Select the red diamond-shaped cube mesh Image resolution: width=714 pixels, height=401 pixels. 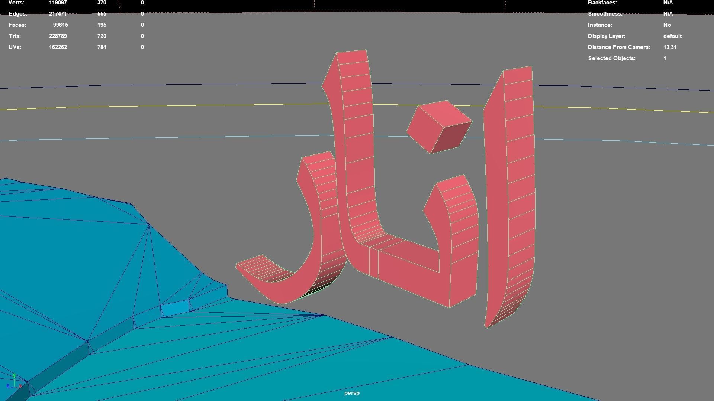tap(439, 127)
